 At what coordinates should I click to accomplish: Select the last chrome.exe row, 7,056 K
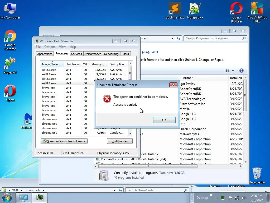pyautogui.click(x=84, y=133)
